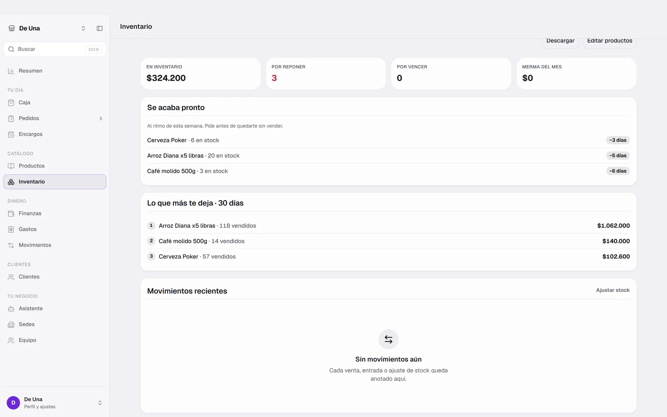Click the ~3 días badge

(x=618, y=140)
